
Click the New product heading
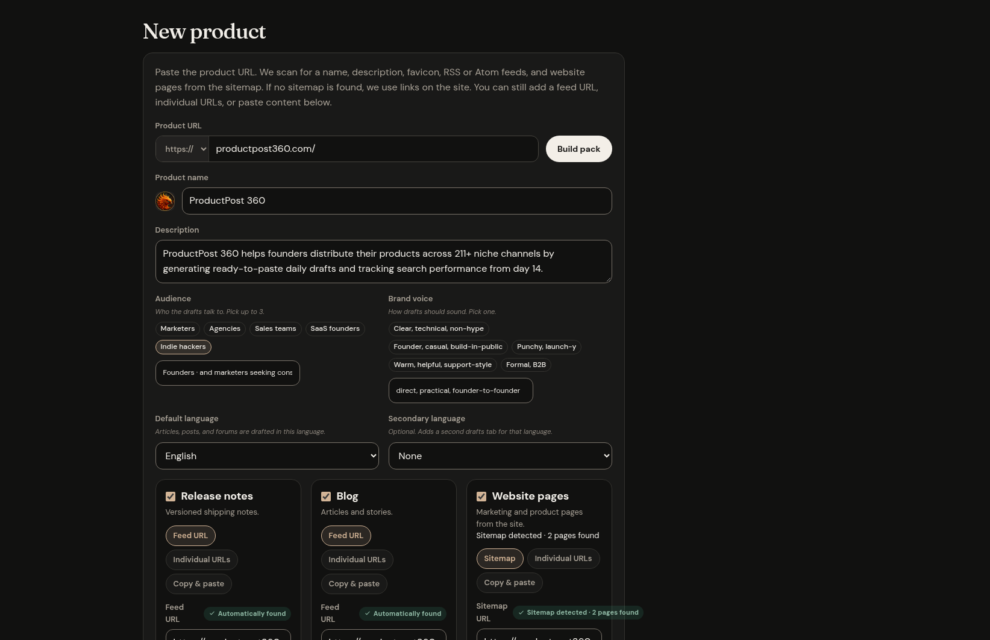pos(204,31)
